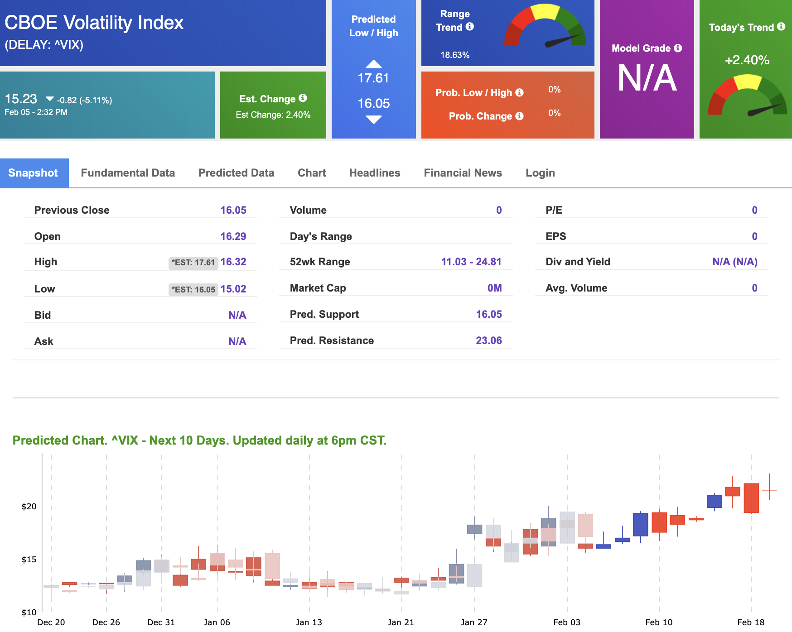This screenshot has height=632, width=792.
Task: Click the Bid N/A value
Action: coord(237,315)
